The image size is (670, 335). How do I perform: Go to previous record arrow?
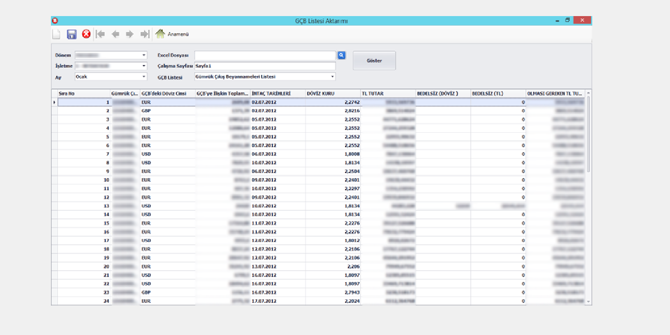click(x=115, y=34)
